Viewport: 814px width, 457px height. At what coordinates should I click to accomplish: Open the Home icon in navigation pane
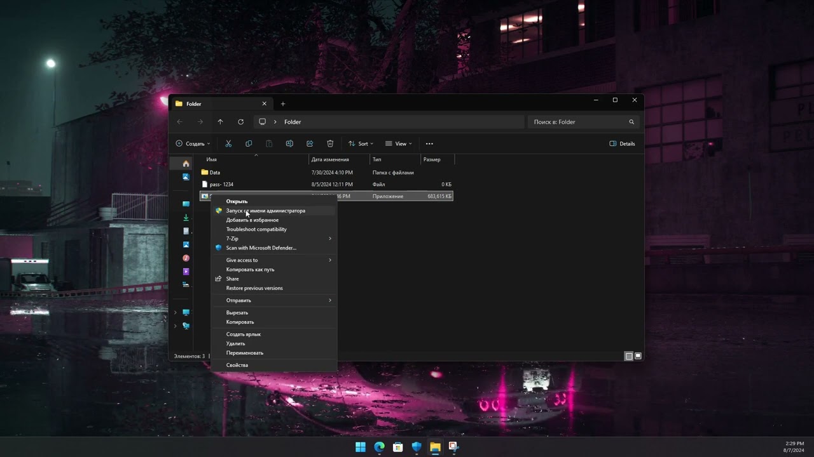186,164
